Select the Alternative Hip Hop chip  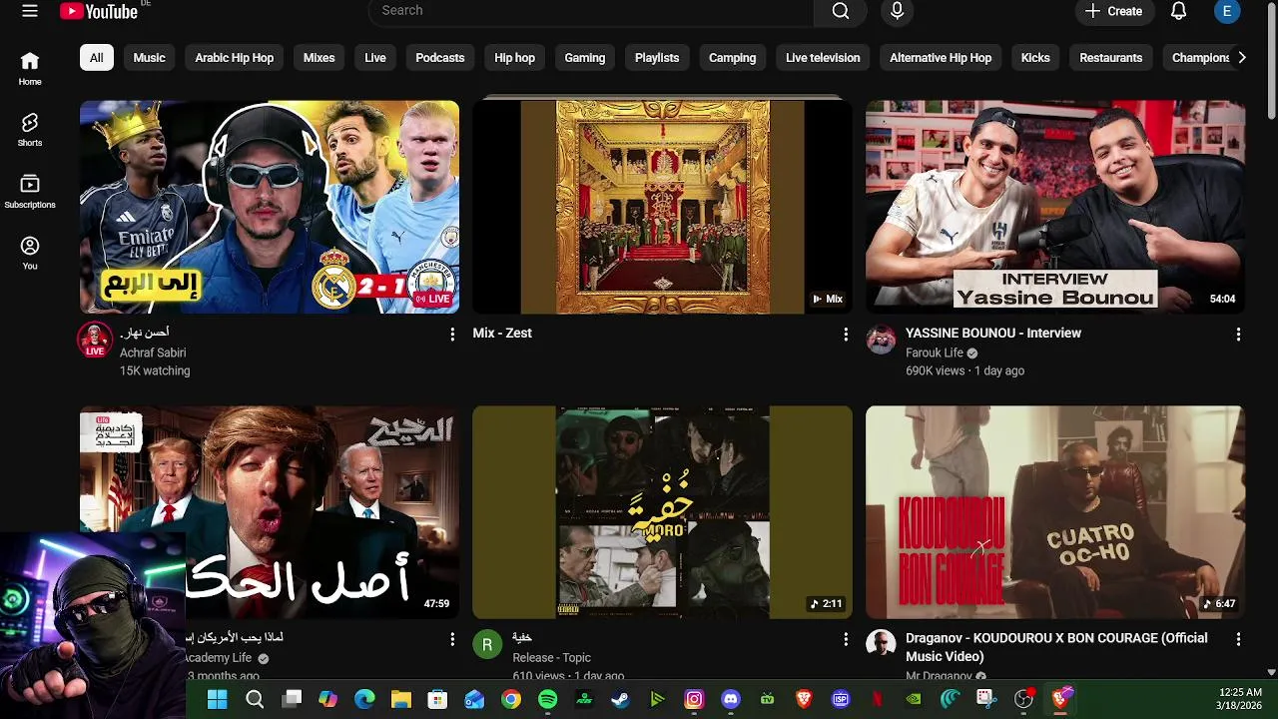[941, 58]
